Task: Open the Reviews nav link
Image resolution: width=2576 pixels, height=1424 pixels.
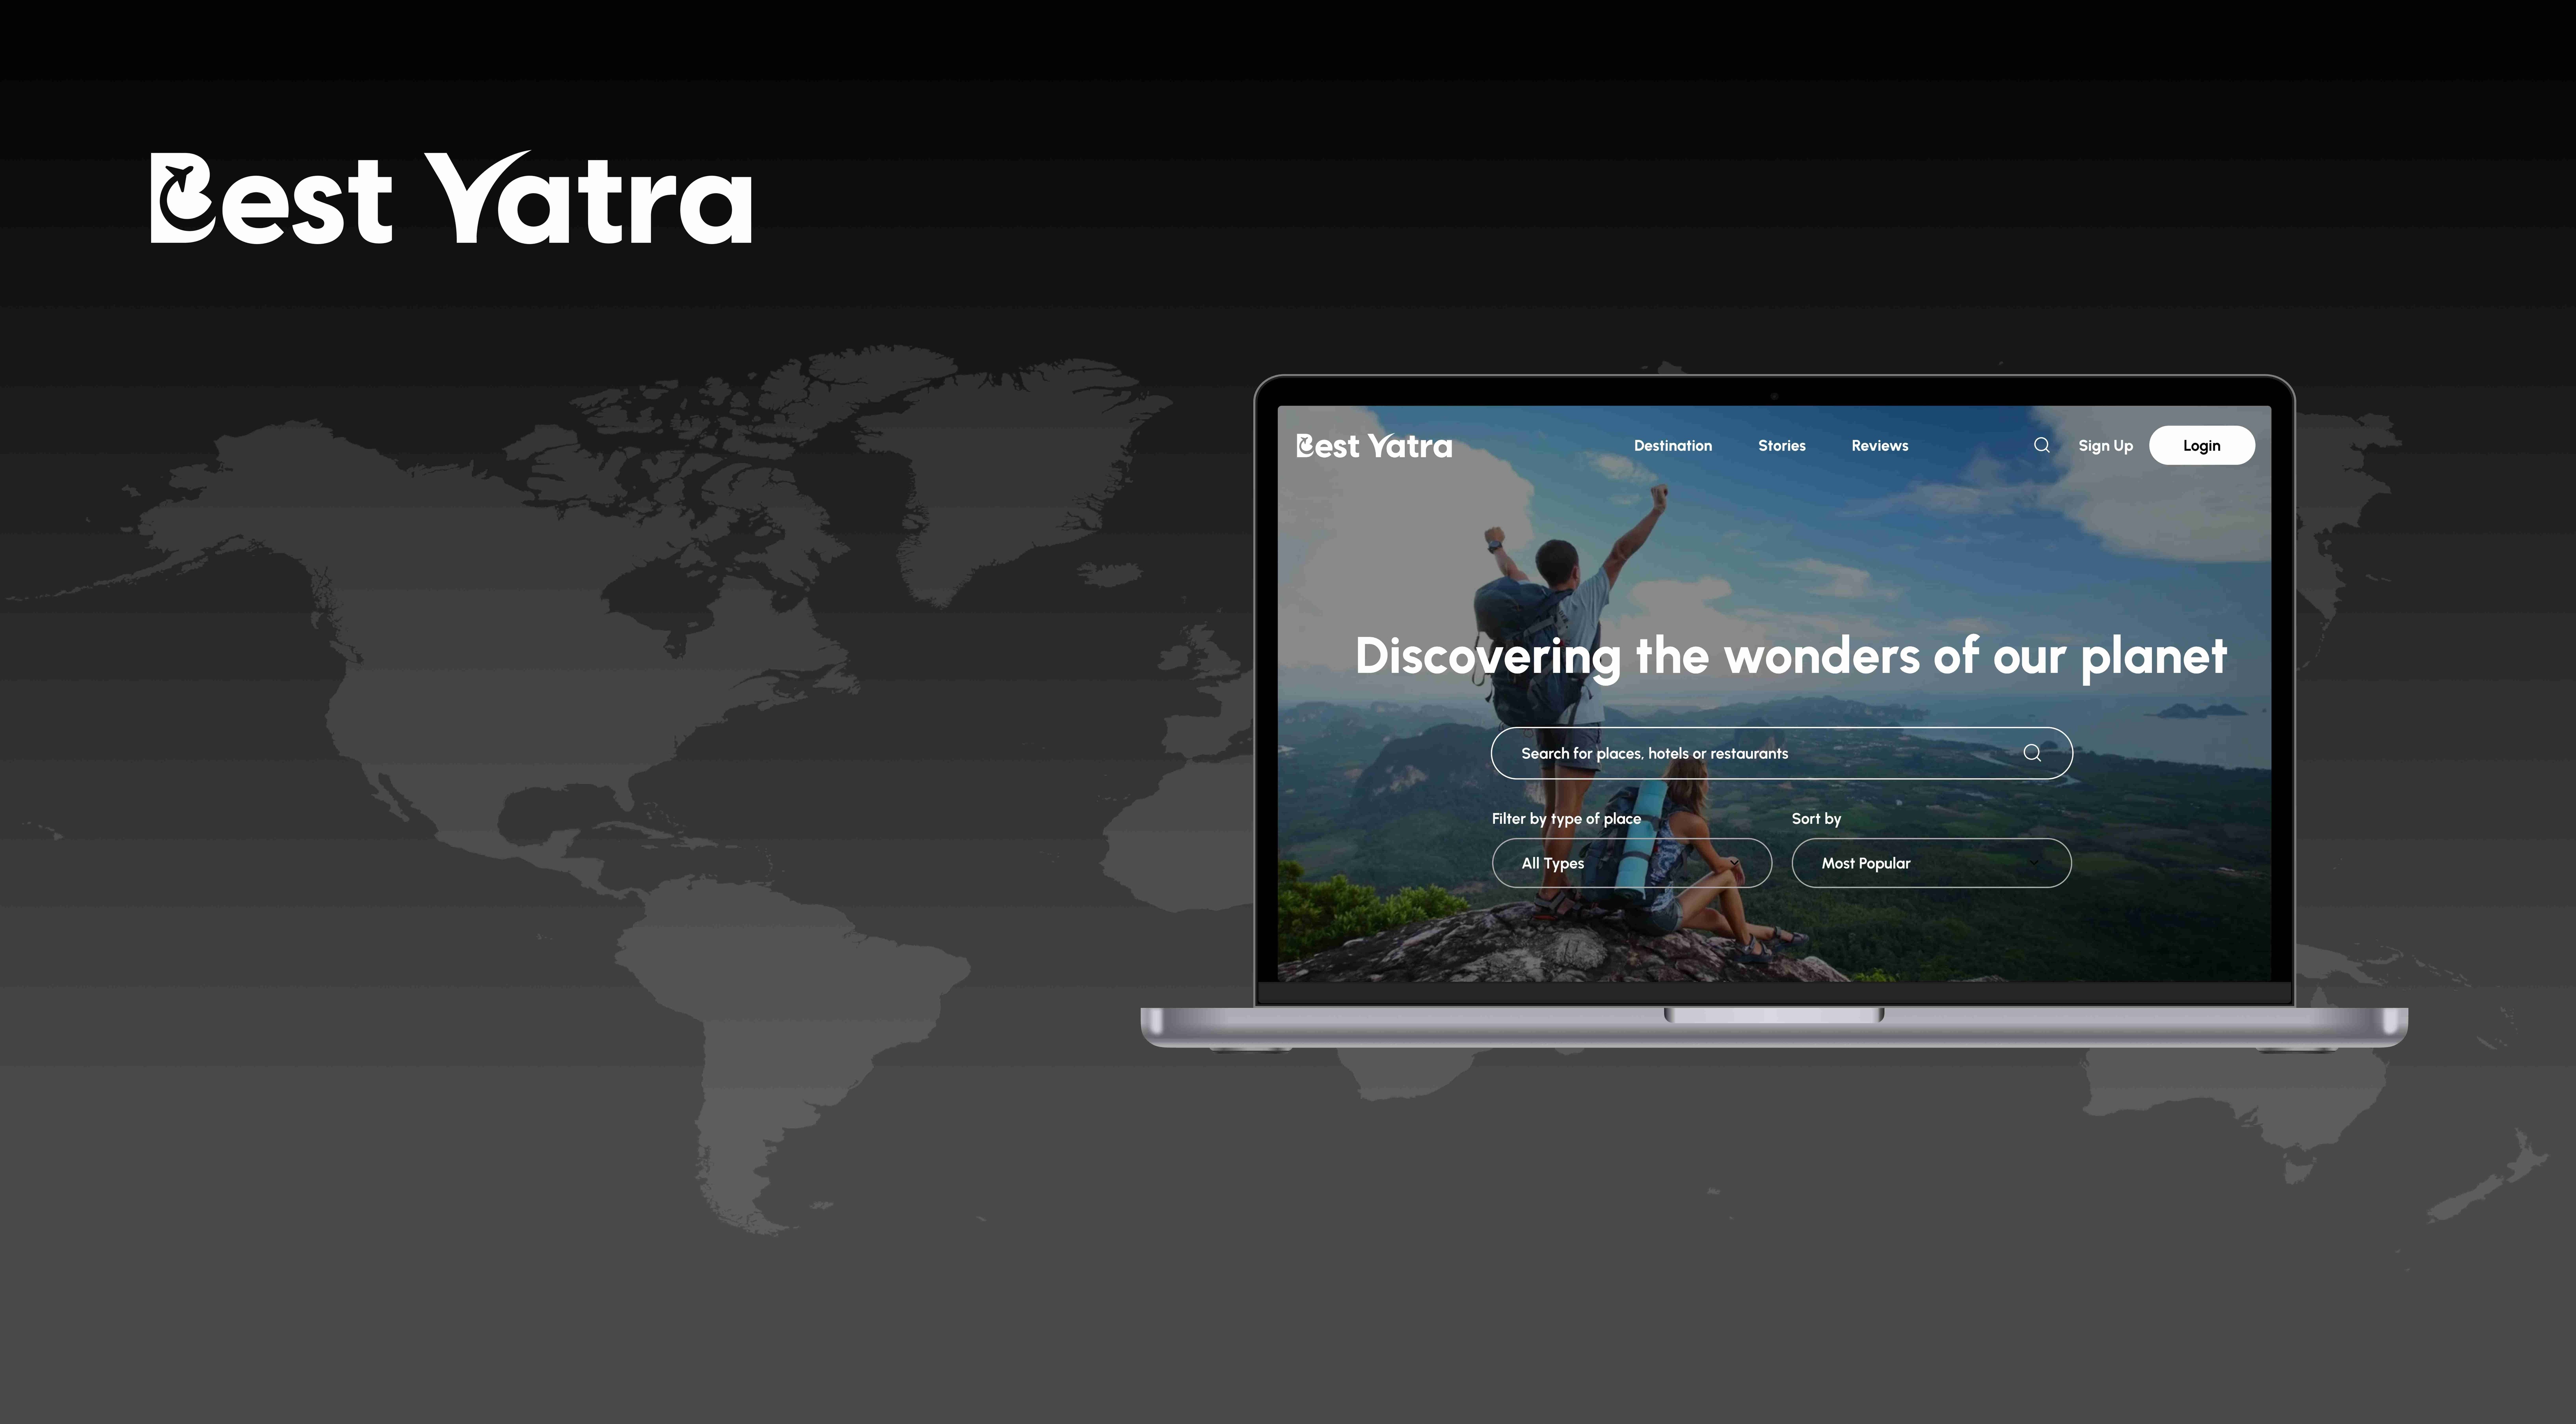Action: click(x=1880, y=446)
